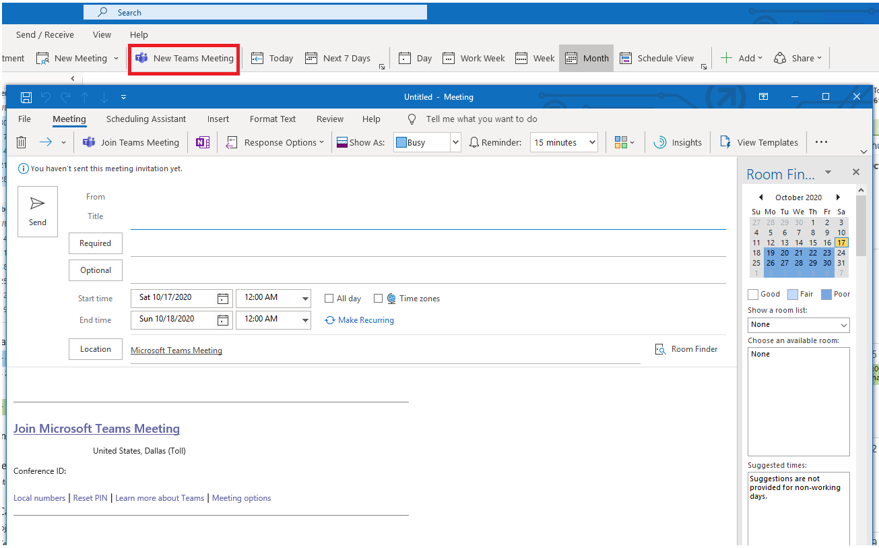Click New Meeting in Outlook ribbon

pos(72,58)
